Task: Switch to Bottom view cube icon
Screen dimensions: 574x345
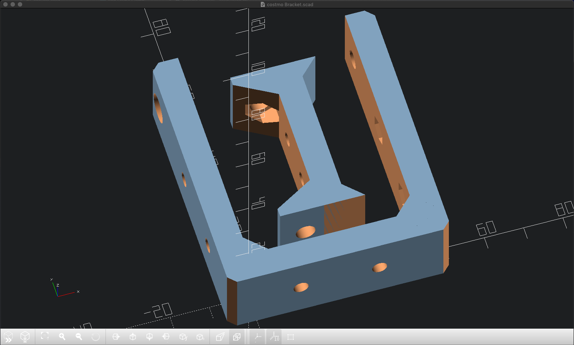Action: tap(149, 337)
